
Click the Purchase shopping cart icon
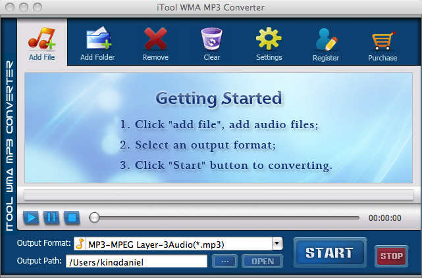[x=383, y=40]
